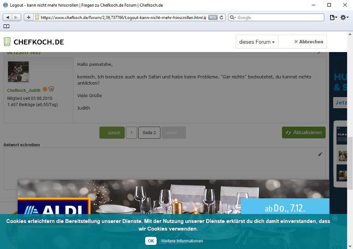Click the green 'zurück' button
The image size is (353, 249).
coord(112,132)
